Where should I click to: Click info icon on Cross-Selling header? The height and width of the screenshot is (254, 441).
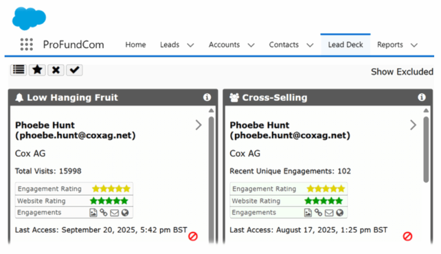coord(422,97)
